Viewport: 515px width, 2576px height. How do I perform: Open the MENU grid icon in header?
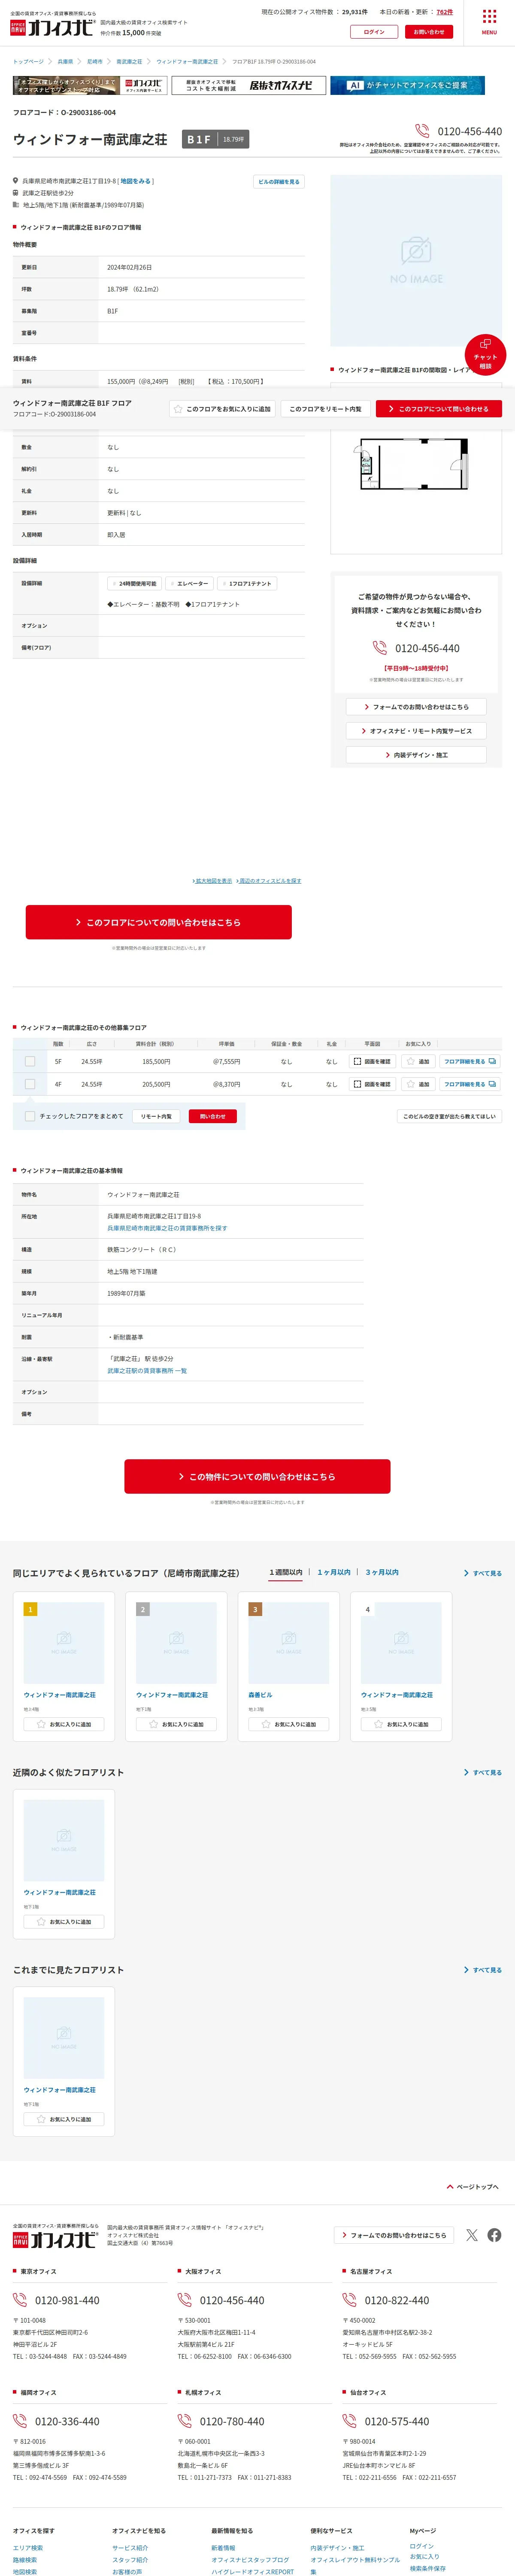click(489, 21)
